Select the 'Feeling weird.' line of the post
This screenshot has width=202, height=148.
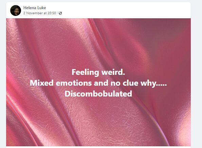98,72
